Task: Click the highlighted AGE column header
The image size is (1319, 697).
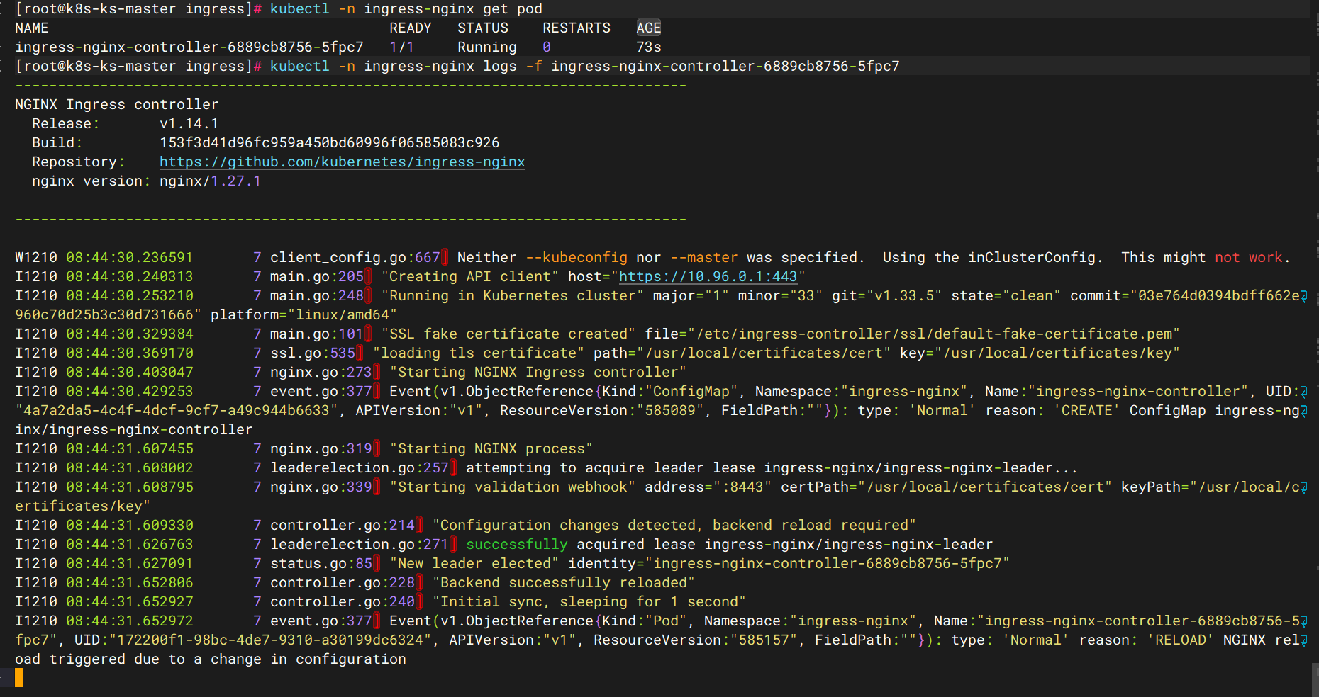Action: click(648, 28)
